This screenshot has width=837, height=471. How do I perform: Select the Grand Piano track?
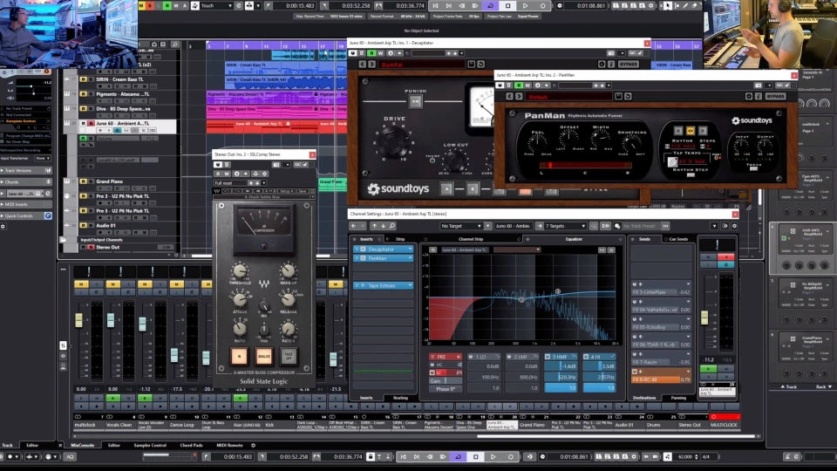[110, 181]
